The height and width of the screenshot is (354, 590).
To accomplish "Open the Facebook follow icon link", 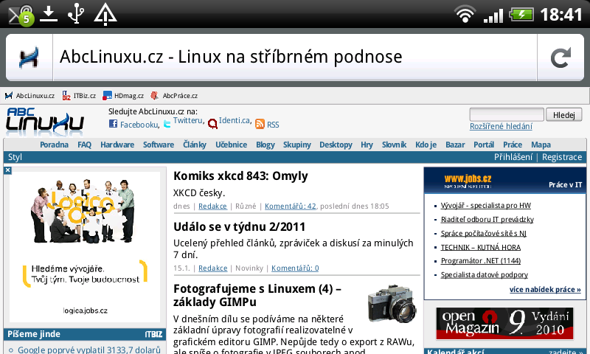I will (113, 125).
